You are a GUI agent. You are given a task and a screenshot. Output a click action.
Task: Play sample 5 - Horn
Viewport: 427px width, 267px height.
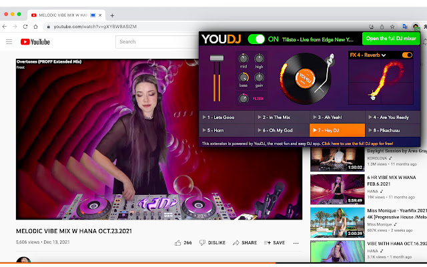click(227, 130)
